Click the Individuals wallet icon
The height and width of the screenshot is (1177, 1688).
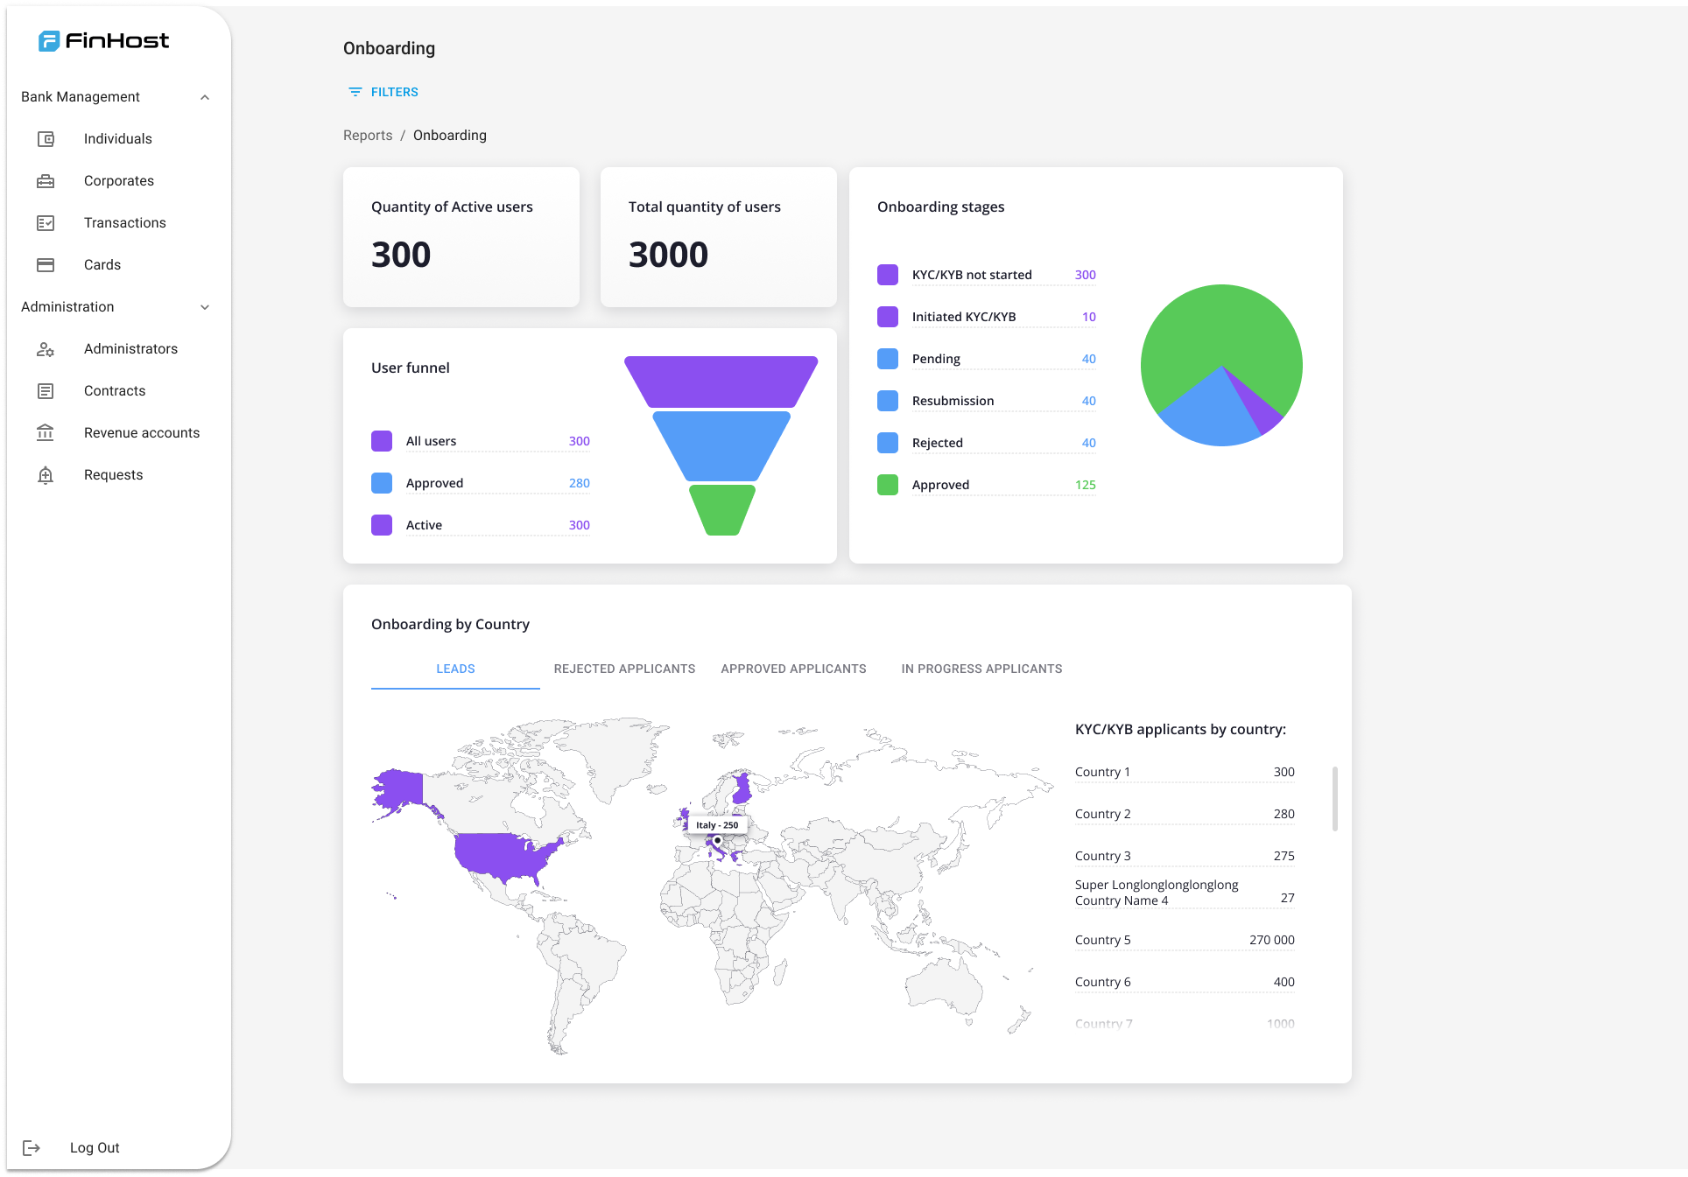pyautogui.click(x=46, y=139)
